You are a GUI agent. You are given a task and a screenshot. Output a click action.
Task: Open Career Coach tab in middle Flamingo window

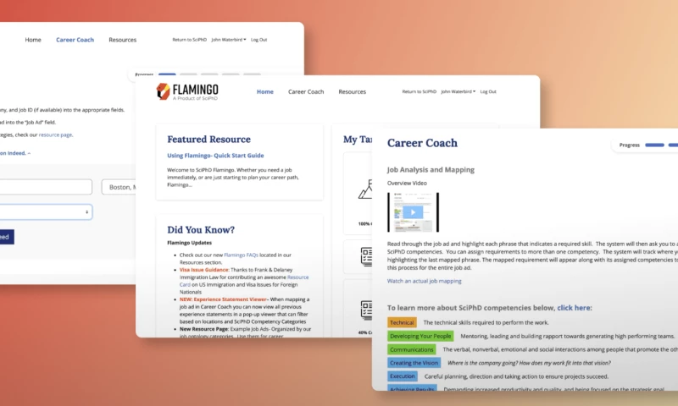pyautogui.click(x=306, y=91)
